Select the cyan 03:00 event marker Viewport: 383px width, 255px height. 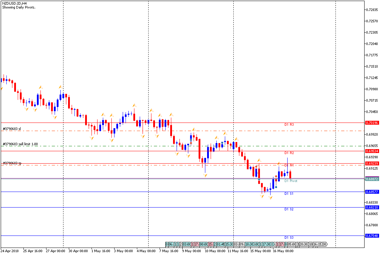186,244
